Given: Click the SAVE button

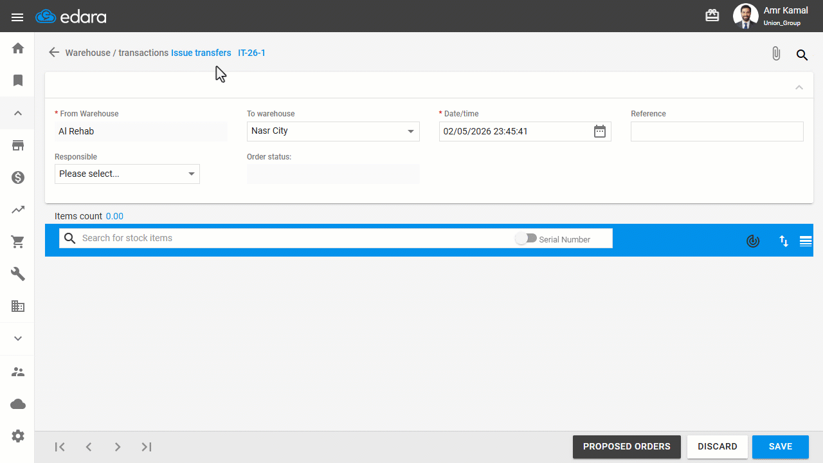Looking at the screenshot, I should click(x=781, y=447).
